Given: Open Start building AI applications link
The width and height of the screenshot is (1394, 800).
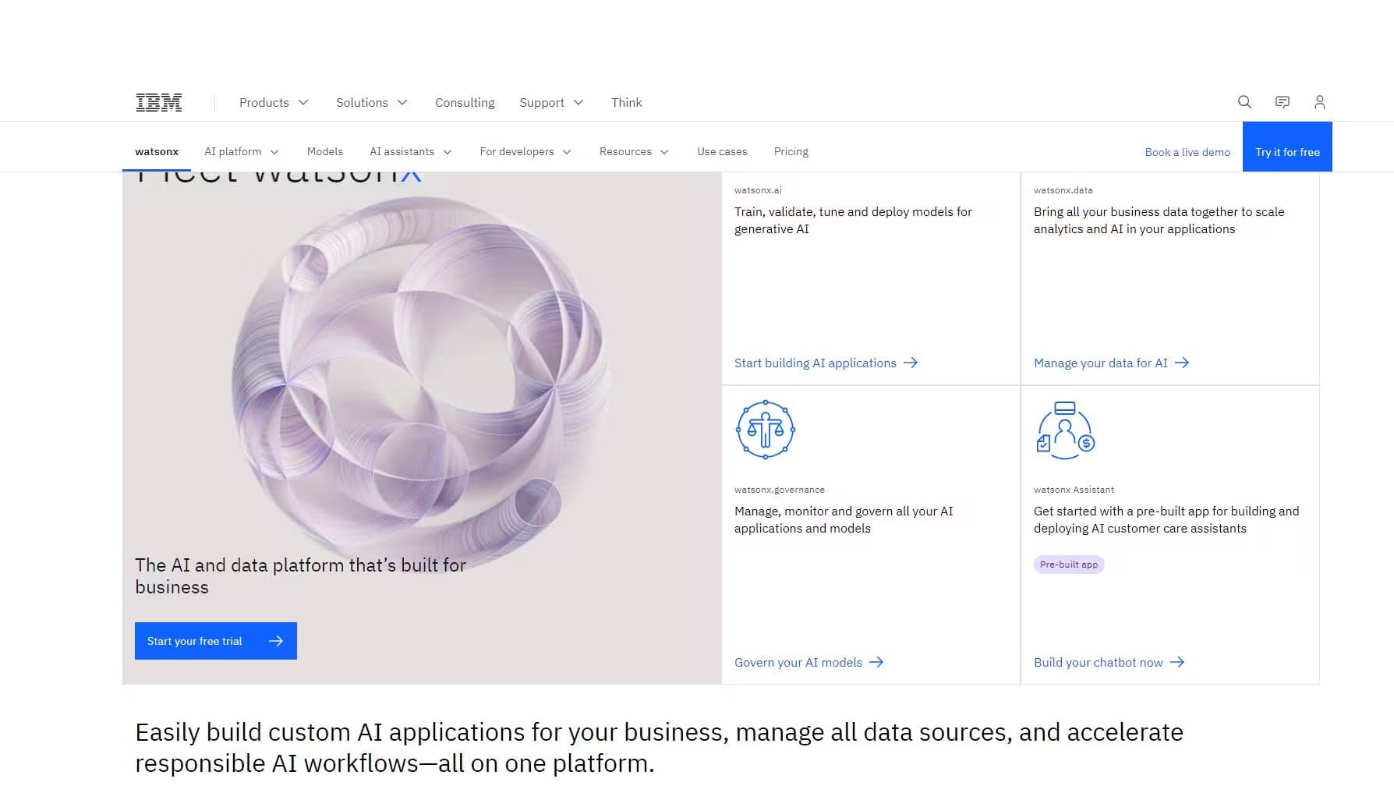Looking at the screenshot, I should pos(826,363).
